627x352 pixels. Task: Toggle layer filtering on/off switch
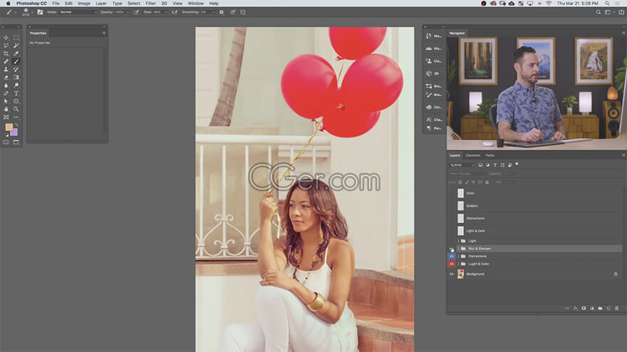point(517,164)
